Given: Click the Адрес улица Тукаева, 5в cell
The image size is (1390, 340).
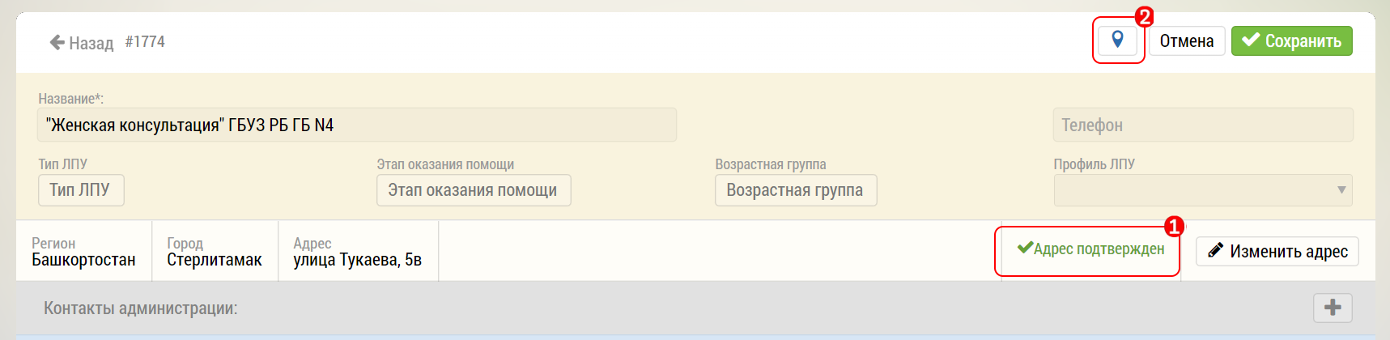Looking at the screenshot, I should (357, 252).
